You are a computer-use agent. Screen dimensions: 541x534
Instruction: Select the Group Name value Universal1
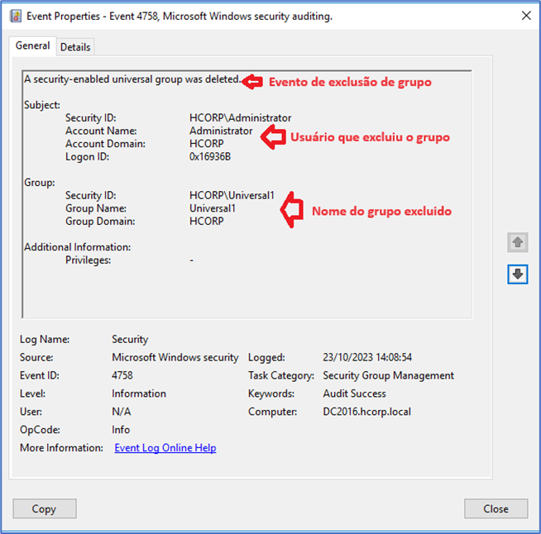(213, 209)
